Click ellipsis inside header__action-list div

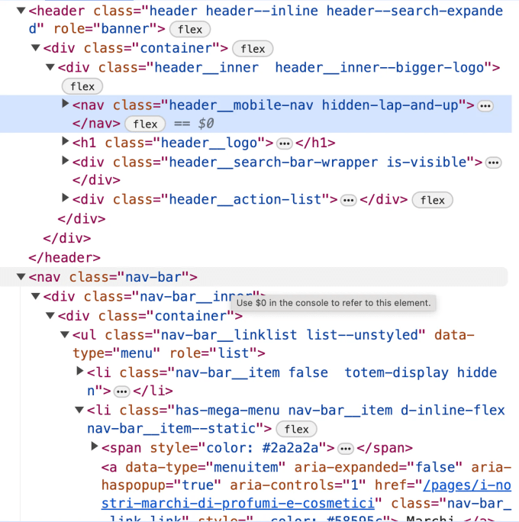[x=349, y=201]
